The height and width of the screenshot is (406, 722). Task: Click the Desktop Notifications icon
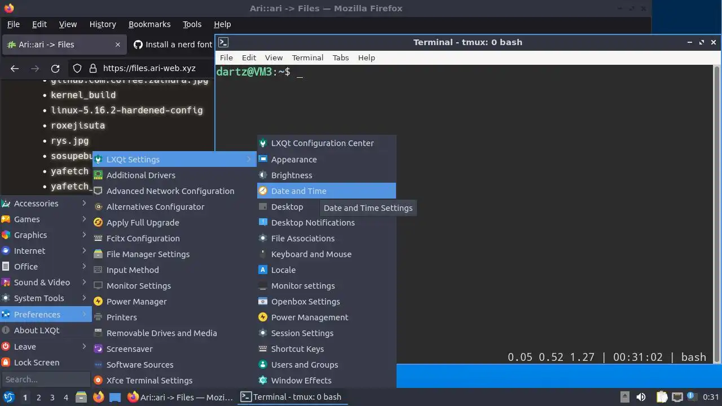coord(263,223)
